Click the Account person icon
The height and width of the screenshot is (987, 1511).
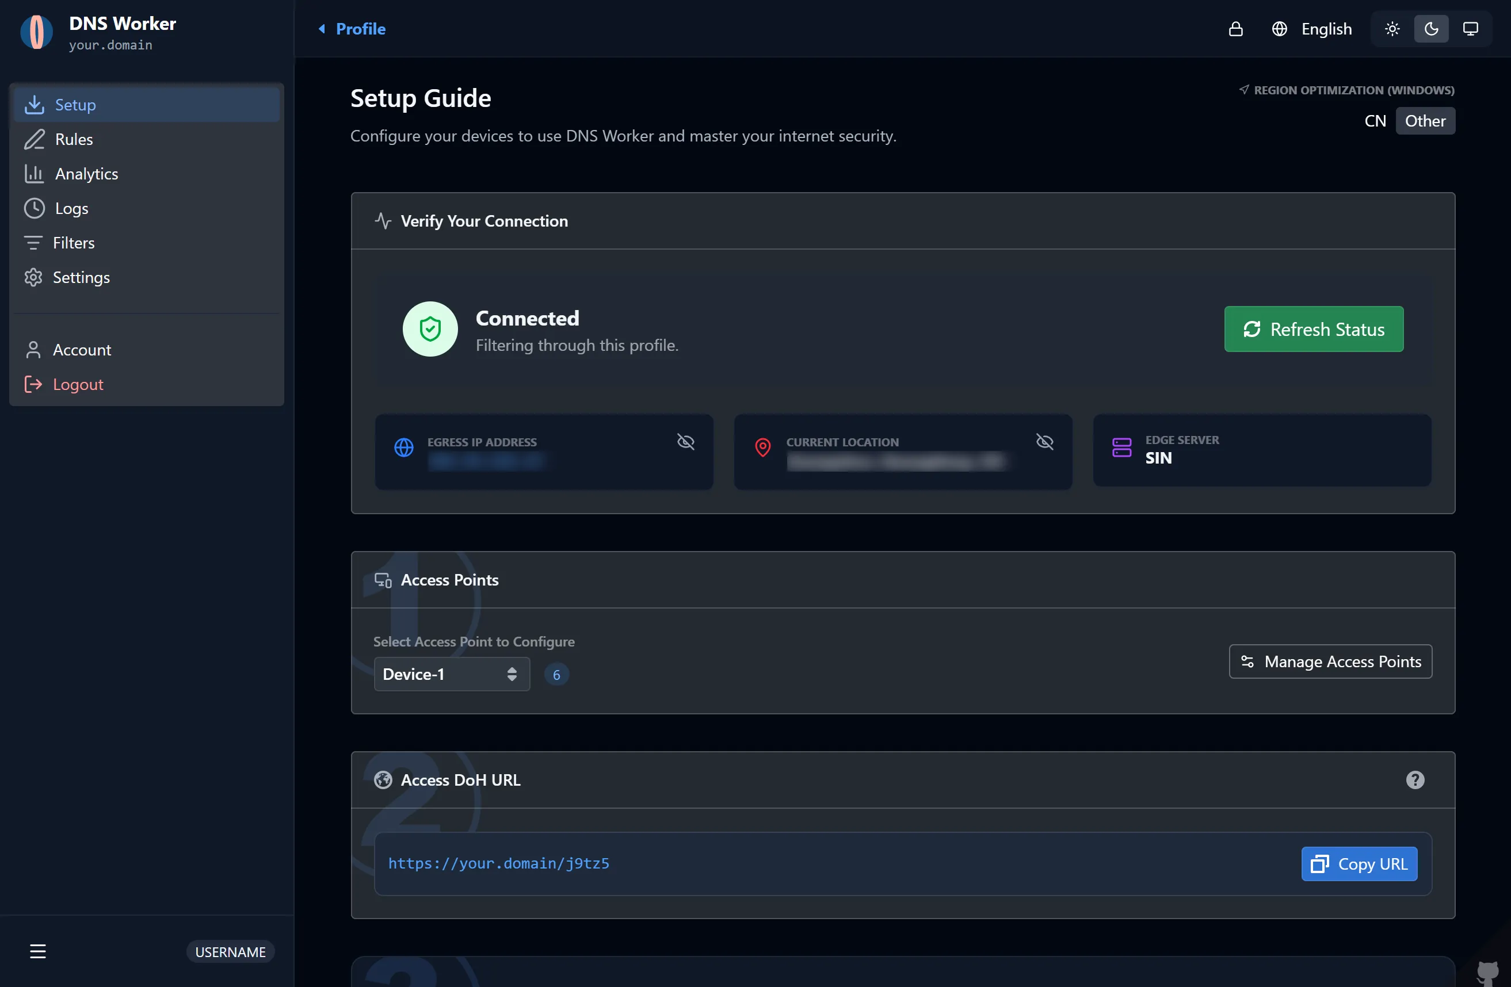[33, 350]
